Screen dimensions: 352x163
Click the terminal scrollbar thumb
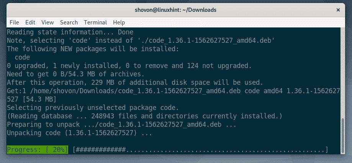(342, 136)
